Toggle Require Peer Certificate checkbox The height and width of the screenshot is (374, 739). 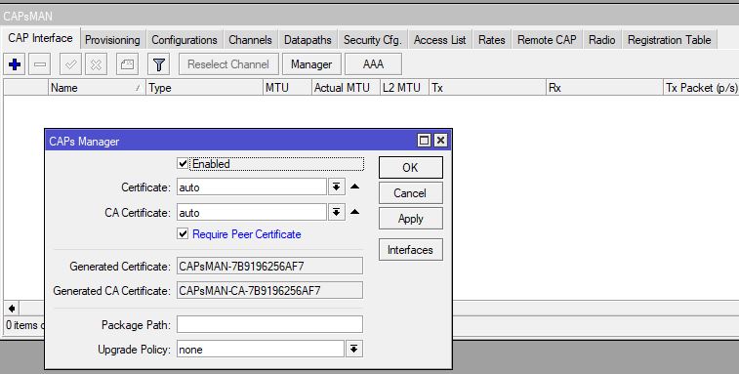pyautogui.click(x=183, y=233)
